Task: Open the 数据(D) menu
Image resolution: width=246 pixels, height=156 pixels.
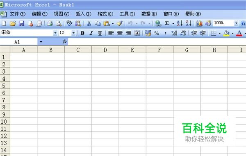Action: (149, 14)
